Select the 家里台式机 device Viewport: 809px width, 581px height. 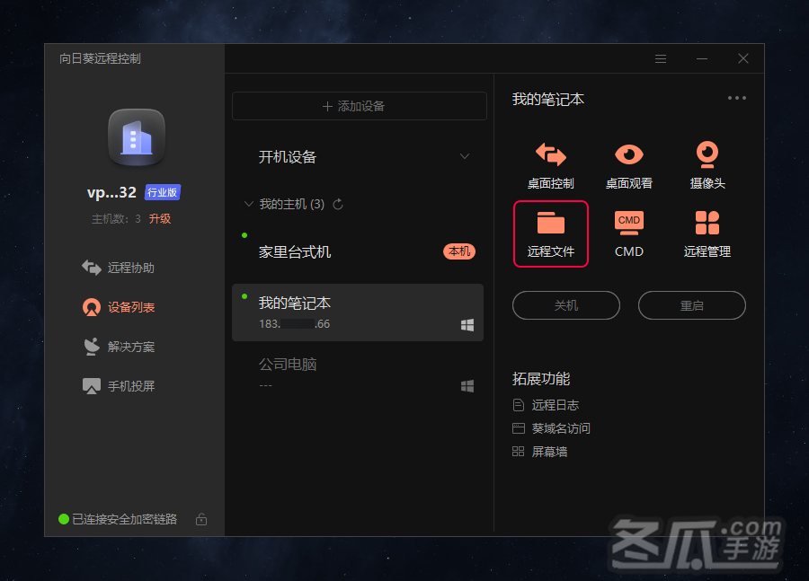(358, 251)
